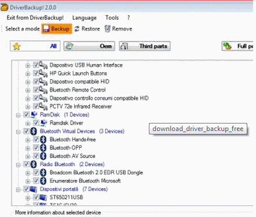Click the RamDisk category computer icon
The image size is (256, 217).
(34, 115)
